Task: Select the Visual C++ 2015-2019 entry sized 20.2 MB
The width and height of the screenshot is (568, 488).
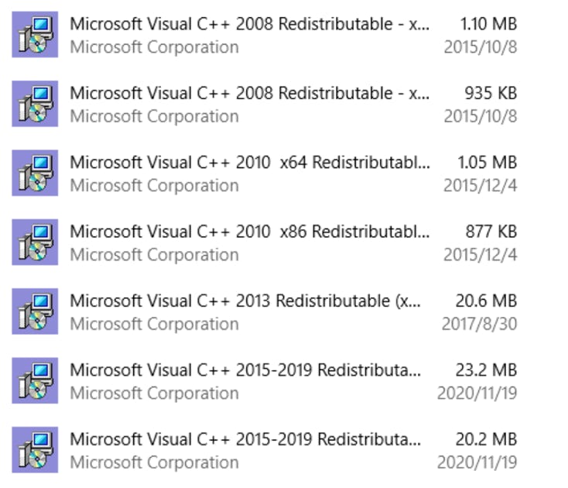Action: 265,450
